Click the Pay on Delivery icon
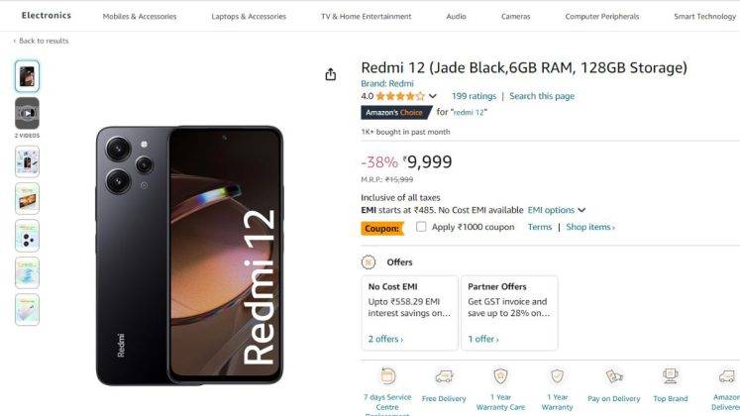Image resolution: width=740 pixels, height=416 pixels. (x=613, y=376)
